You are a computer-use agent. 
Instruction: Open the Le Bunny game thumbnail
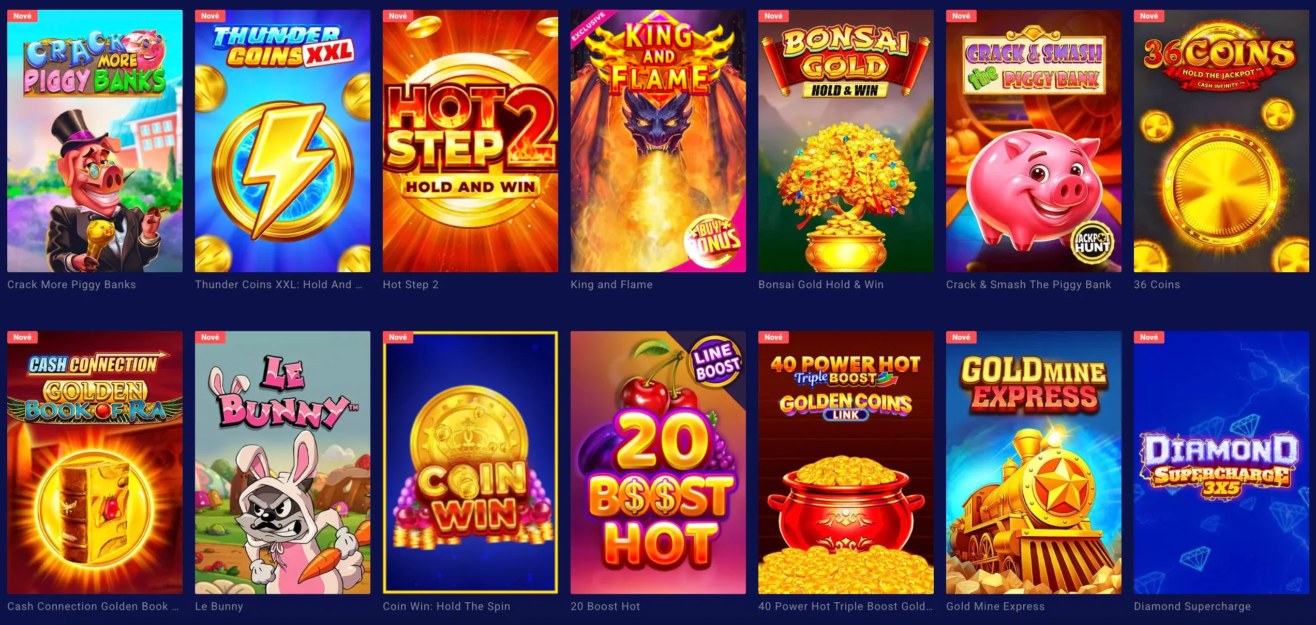[x=282, y=462]
